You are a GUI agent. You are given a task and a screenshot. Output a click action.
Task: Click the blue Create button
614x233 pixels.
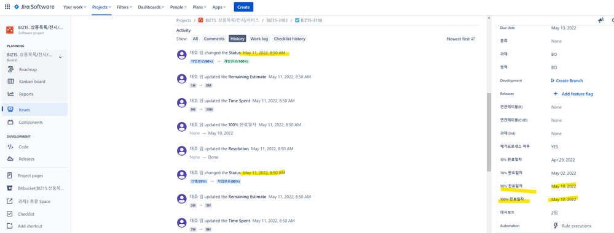click(243, 7)
